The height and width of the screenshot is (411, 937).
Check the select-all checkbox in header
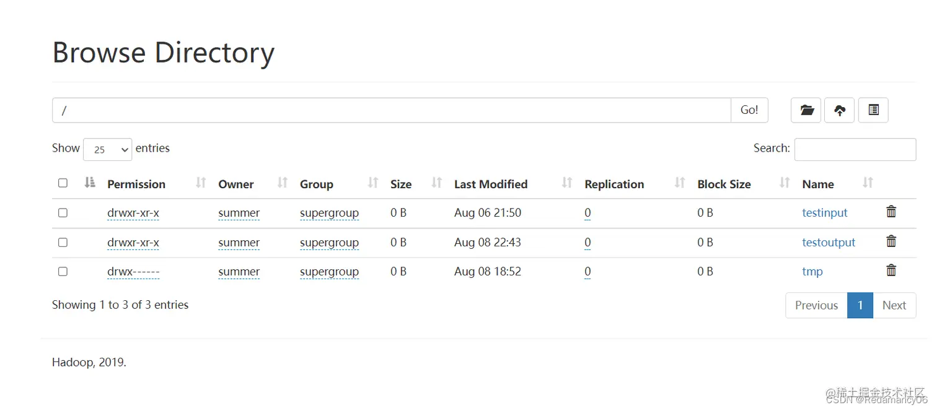point(63,183)
